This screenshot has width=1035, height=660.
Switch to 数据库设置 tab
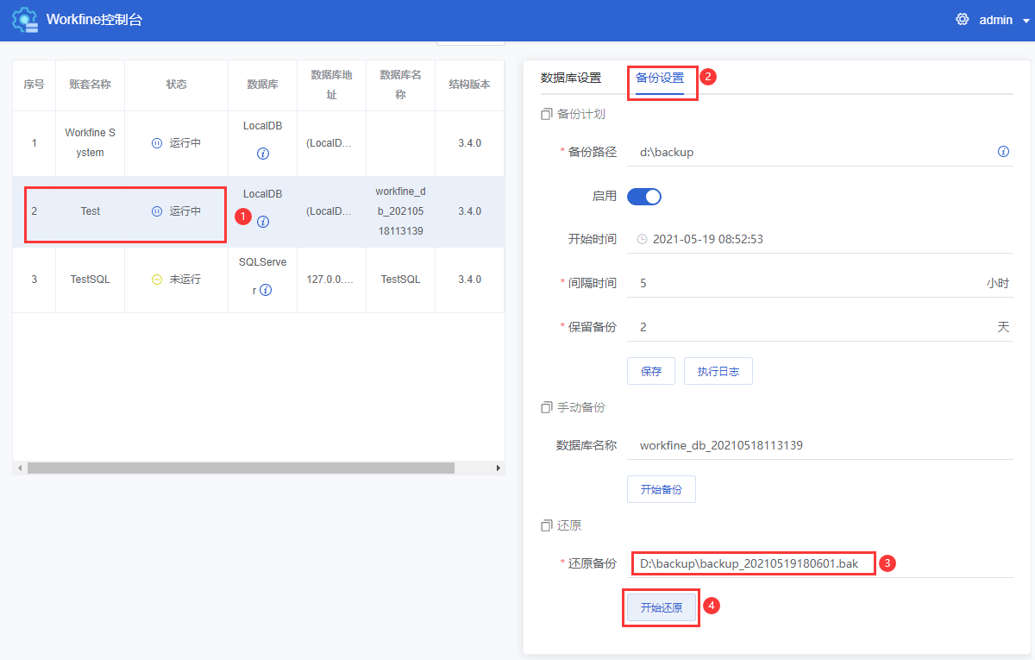(x=571, y=78)
